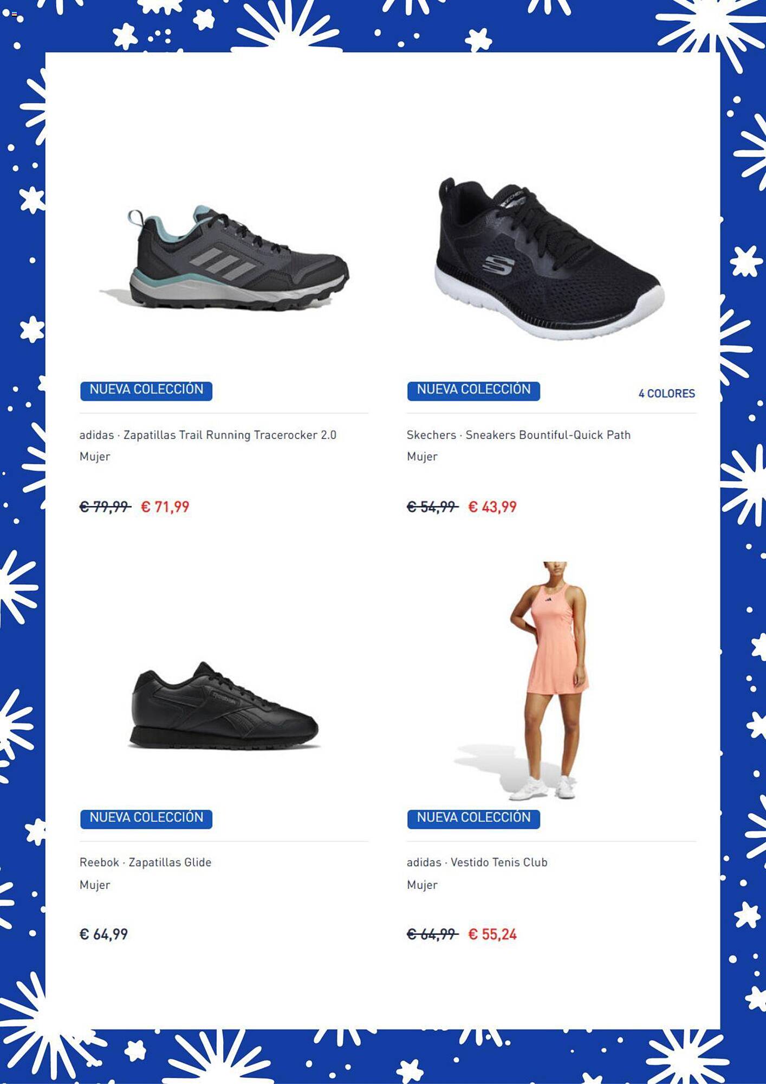Image resolution: width=766 pixels, height=1084 pixels.
Task: Click the crossed-out price € 79,99
Action: [x=105, y=507]
